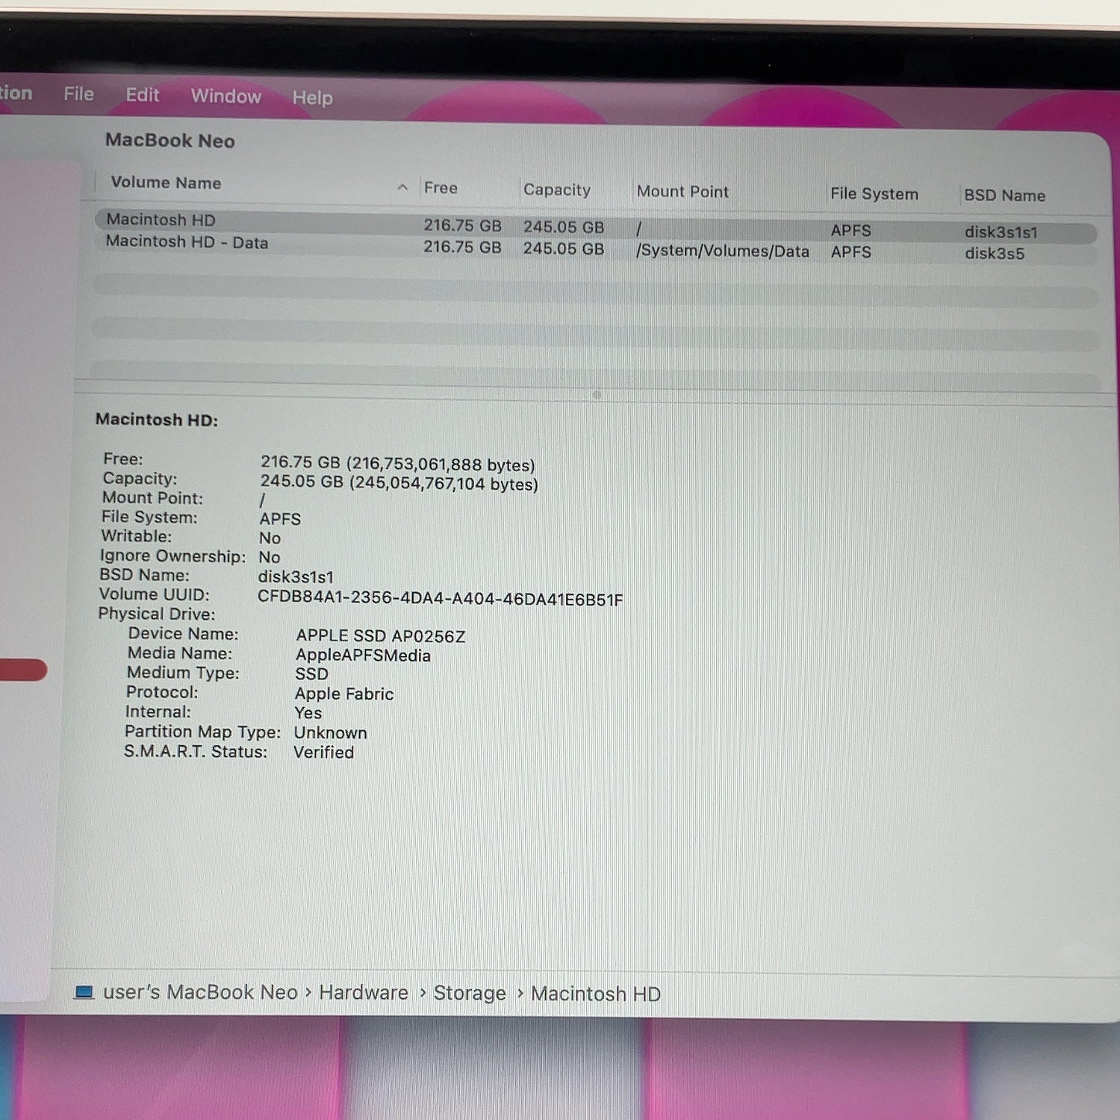Image resolution: width=1120 pixels, height=1120 pixels.
Task: Click the MacBook Neo window title
Action: (170, 140)
